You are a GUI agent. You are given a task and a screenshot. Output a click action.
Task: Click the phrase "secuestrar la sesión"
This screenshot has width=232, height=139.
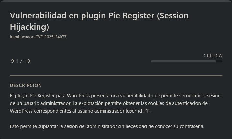point(199,96)
